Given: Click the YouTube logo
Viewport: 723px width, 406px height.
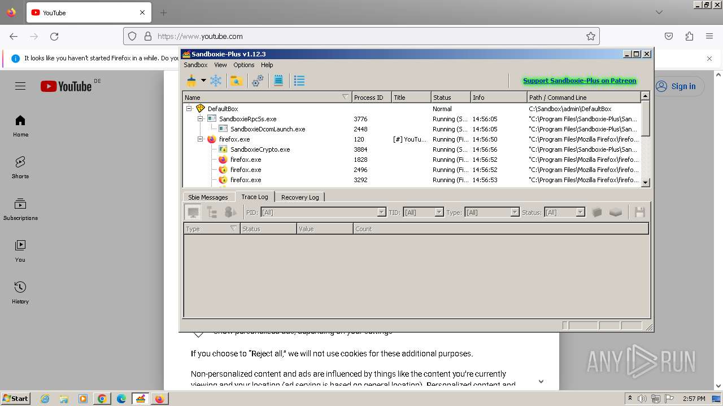Looking at the screenshot, I should pyautogui.click(x=66, y=86).
